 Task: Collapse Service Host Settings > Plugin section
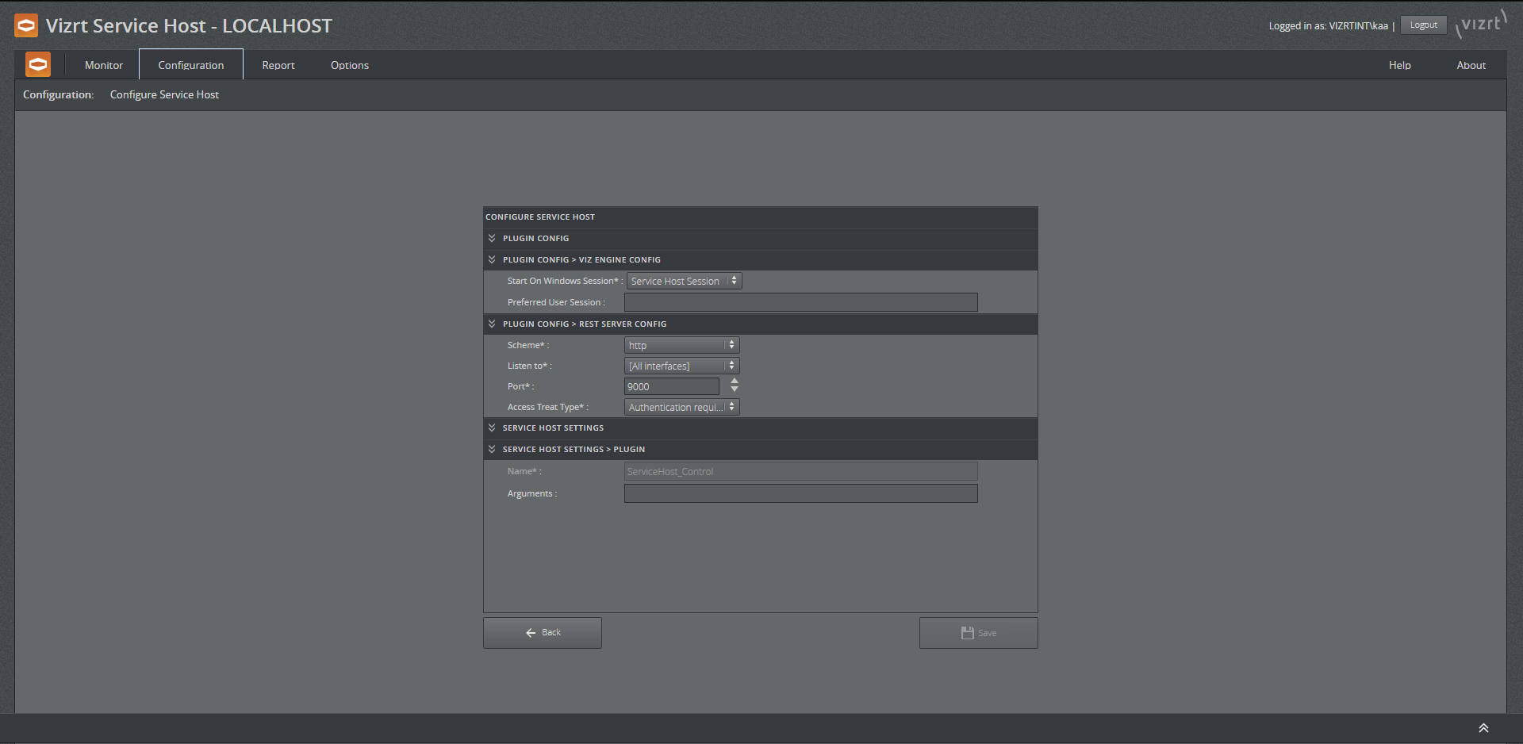tap(492, 449)
